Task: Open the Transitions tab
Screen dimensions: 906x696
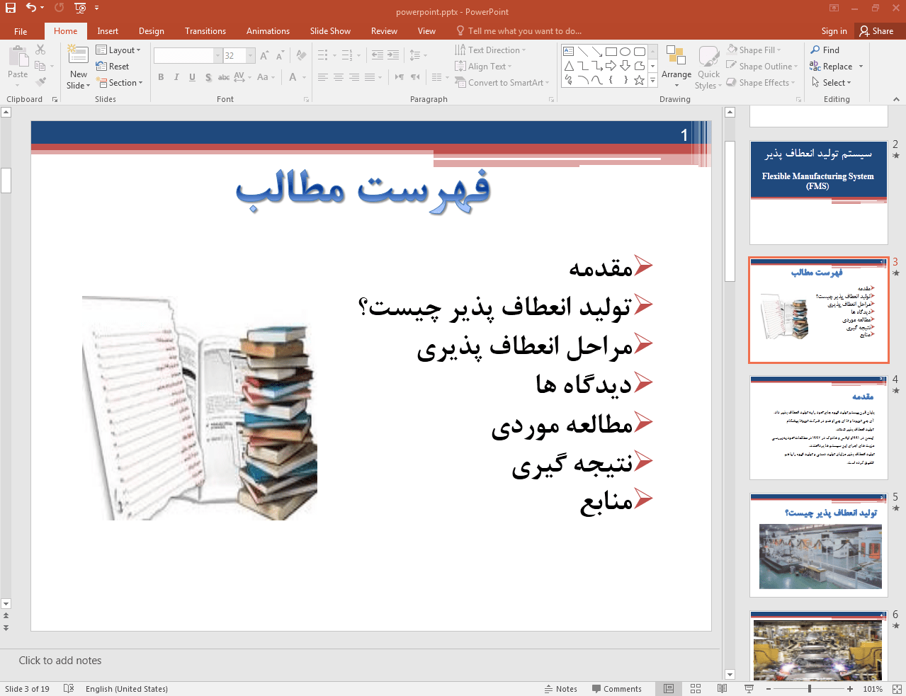Action: click(x=205, y=31)
